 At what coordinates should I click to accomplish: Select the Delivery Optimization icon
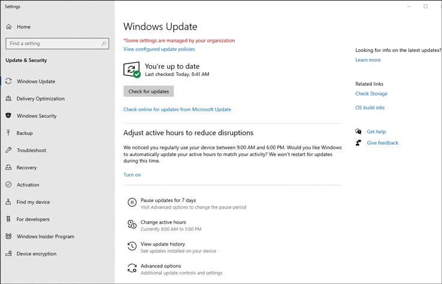(x=8, y=99)
